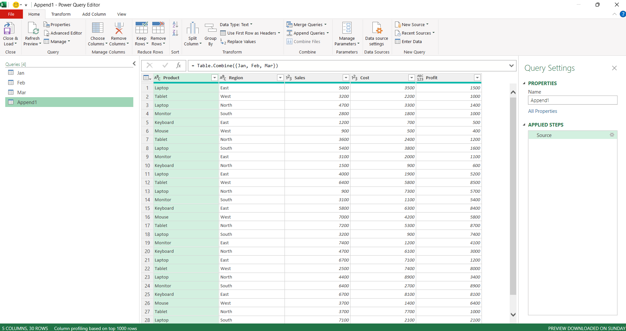Click the Refresh Preview icon
626x331 pixels.
(33, 28)
